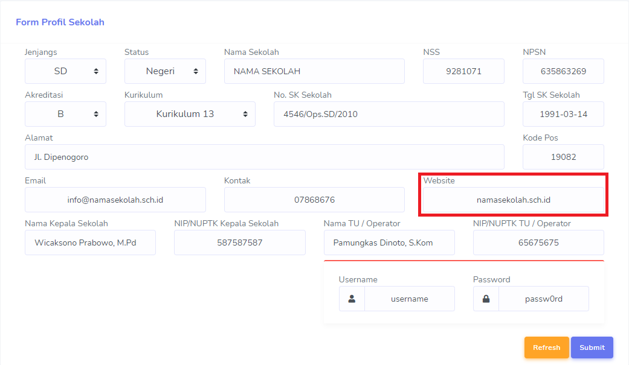Submit the school profile form

(592, 348)
